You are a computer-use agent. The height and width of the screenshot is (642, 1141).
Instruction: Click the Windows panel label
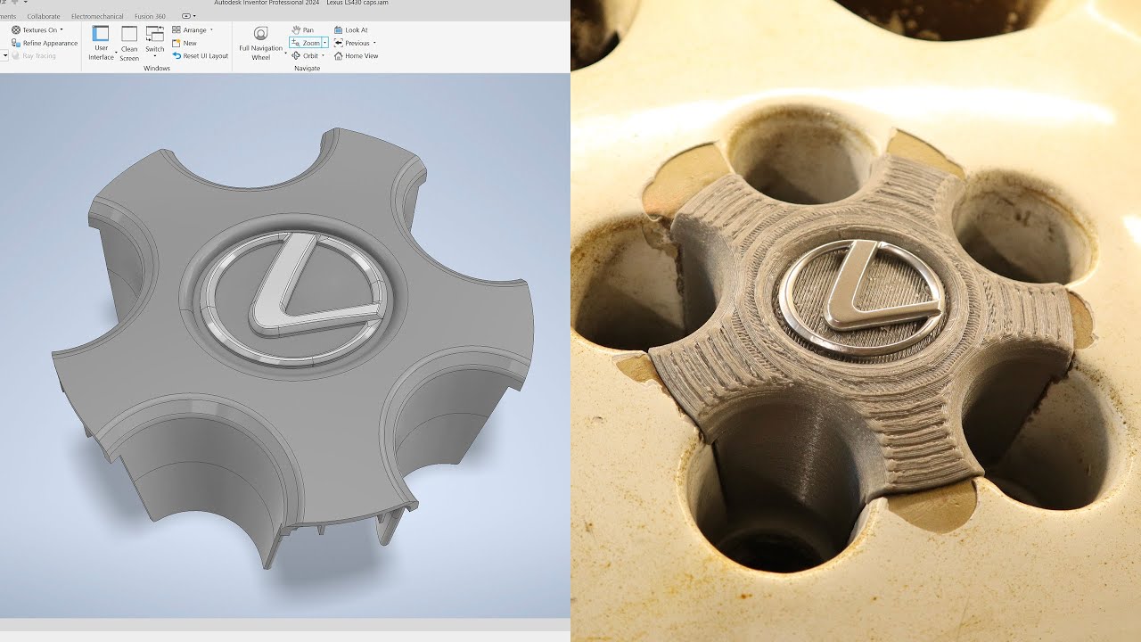click(x=157, y=68)
